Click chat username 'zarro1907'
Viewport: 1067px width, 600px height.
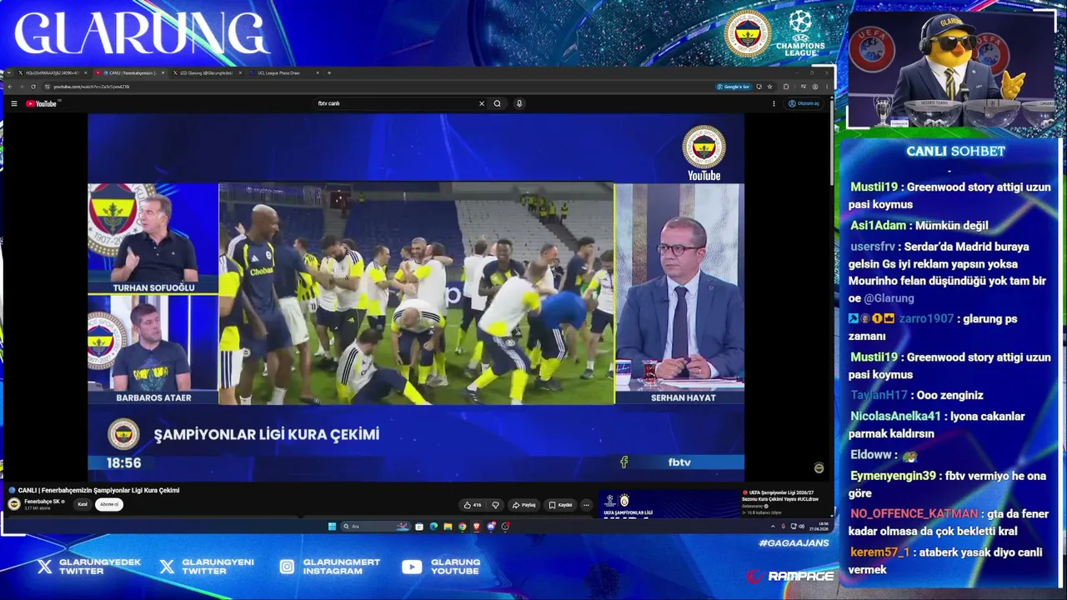tap(926, 319)
